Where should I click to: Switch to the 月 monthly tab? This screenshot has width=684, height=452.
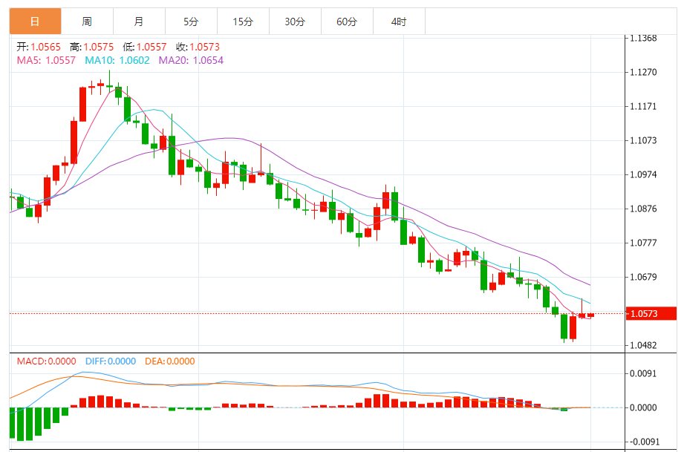click(139, 22)
